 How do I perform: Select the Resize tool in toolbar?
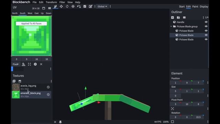coord(61,7)
